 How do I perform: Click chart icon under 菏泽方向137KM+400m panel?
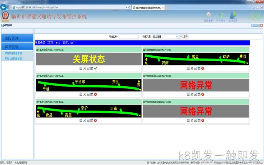pos(88,94)
